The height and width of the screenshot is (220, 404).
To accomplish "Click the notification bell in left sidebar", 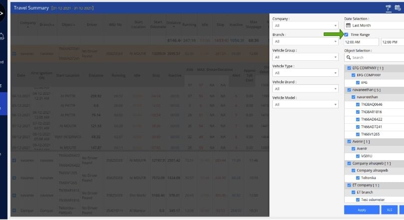I will click(1, 36).
